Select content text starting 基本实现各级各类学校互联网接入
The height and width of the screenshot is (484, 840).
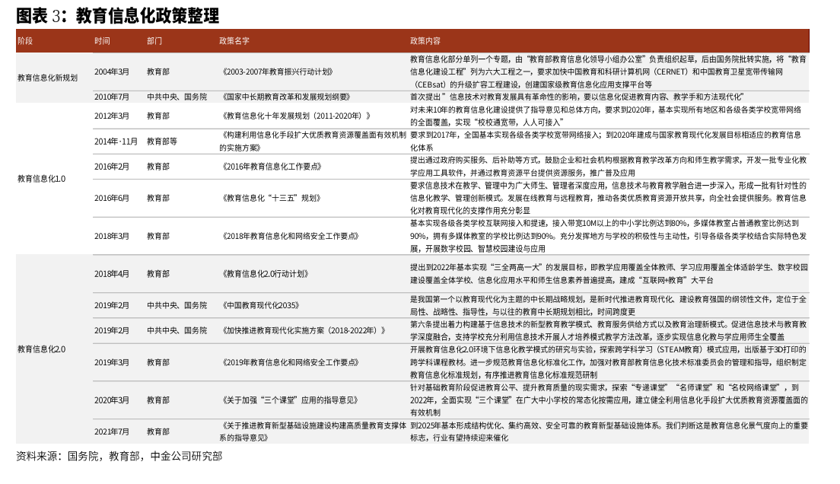point(609,236)
